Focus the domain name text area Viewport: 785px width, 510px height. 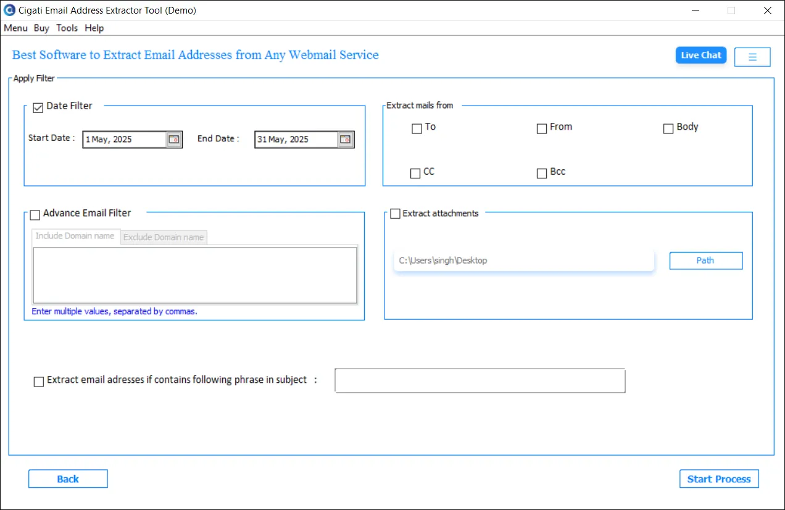pyautogui.click(x=194, y=275)
